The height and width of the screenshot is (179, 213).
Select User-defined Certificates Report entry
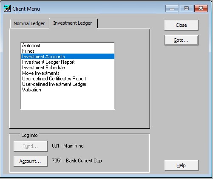coord(68,79)
